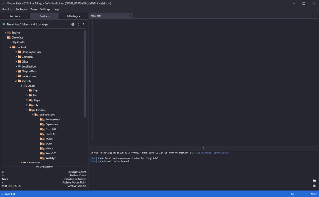Click the Audio music note icon
The width and height of the screenshot is (319, 197).
[x=25, y=86]
